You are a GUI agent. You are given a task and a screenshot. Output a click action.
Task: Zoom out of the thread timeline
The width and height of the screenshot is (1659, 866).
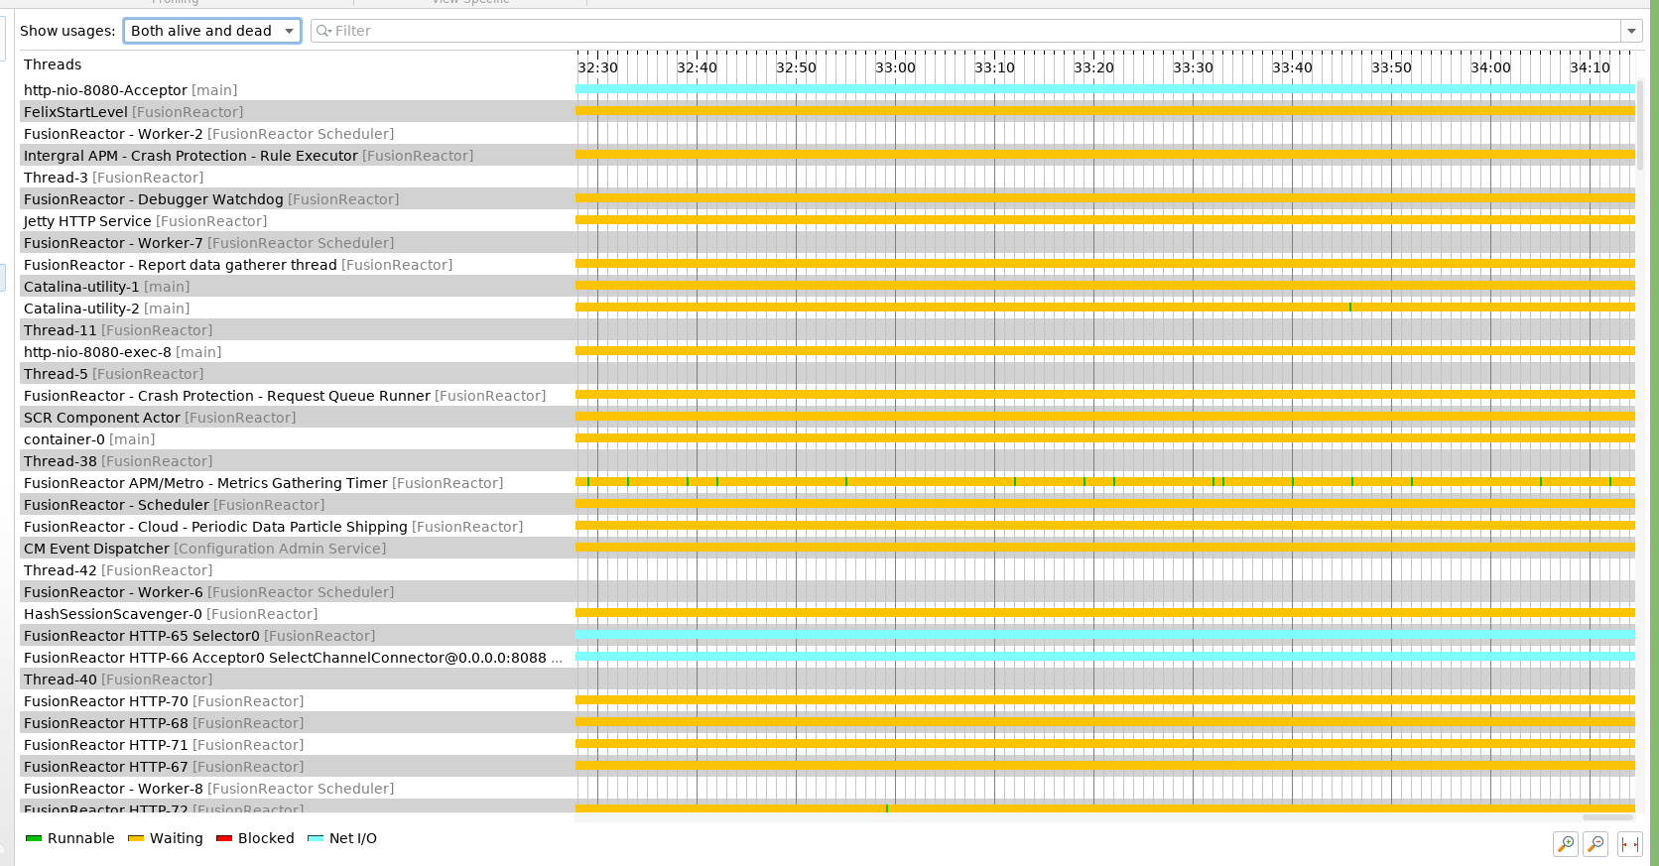coord(1595,844)
